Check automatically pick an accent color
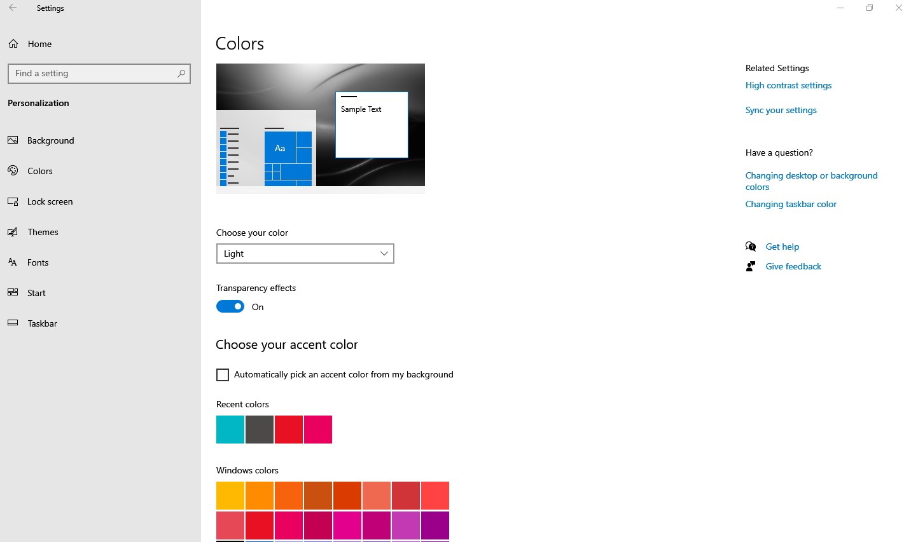Screen dimensions: 904x542 [223, 375]
